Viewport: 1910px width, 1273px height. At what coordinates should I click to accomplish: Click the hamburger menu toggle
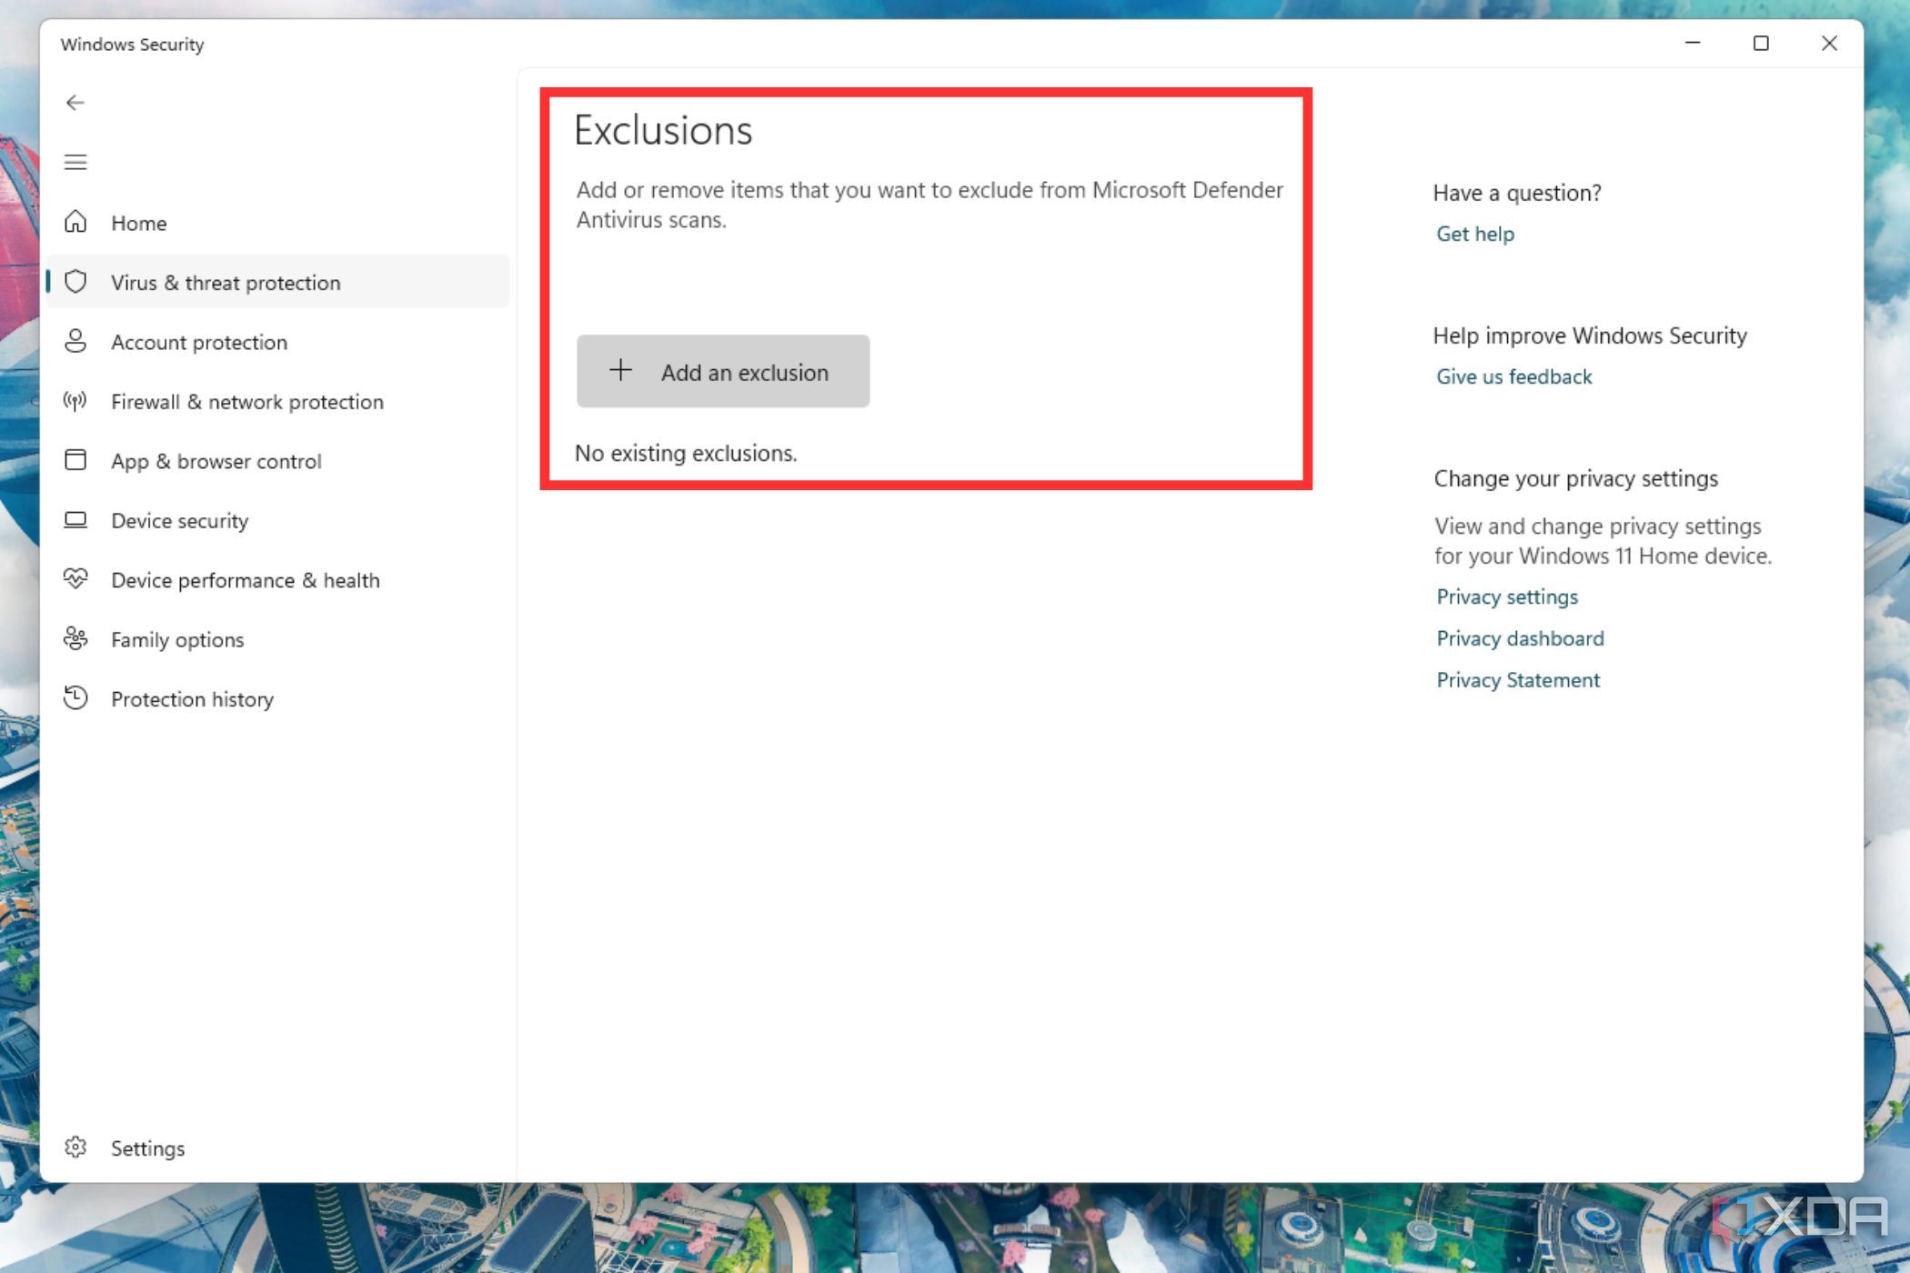tap(76, 161)
